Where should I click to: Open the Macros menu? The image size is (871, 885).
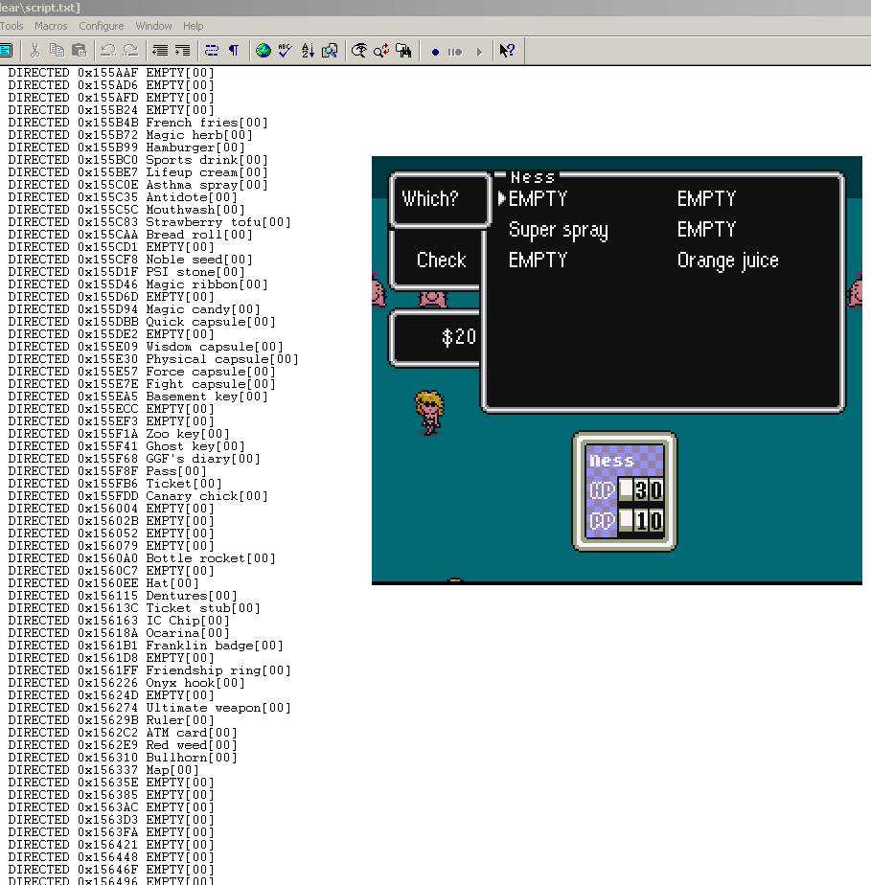(x=51, y=26)
